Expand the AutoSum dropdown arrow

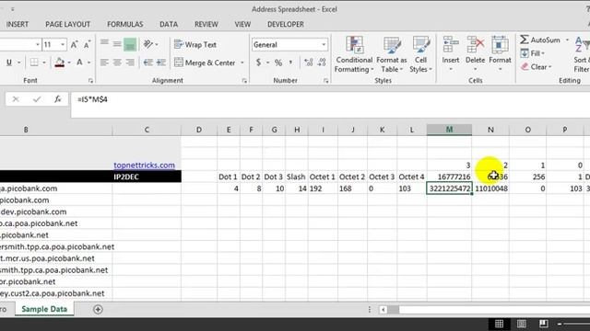click(567, 40)
